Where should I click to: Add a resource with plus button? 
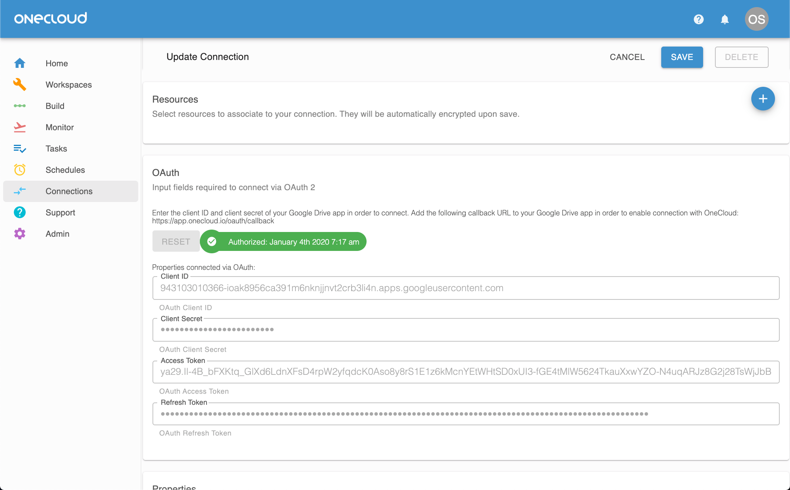[762, 99]
